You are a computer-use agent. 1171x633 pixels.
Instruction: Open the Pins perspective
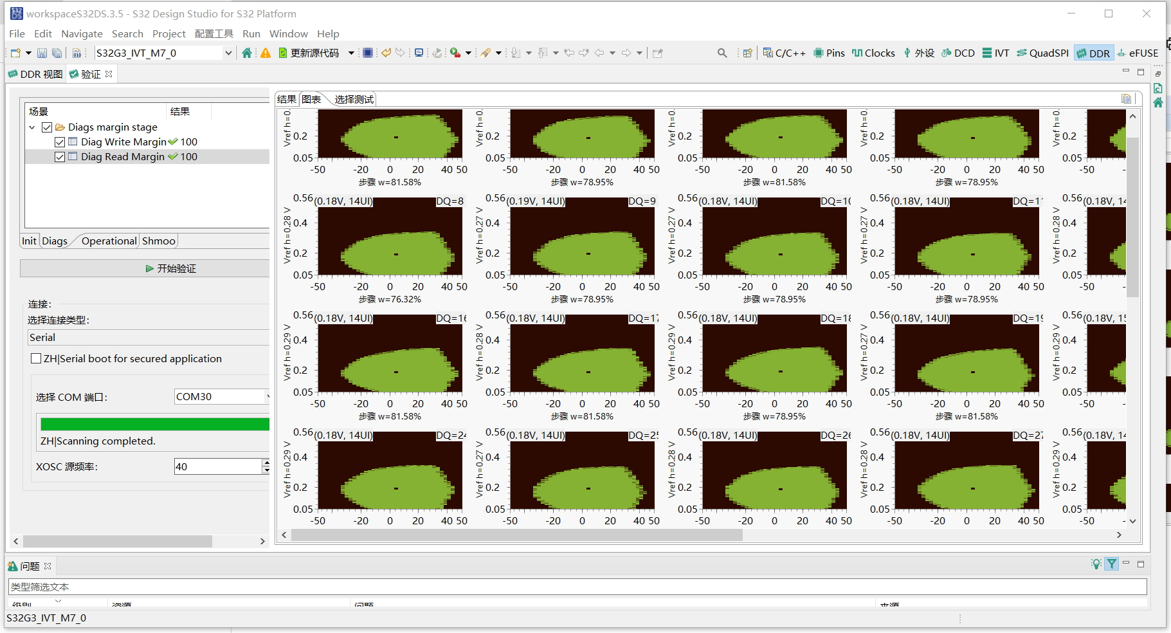tap(830, 53)
